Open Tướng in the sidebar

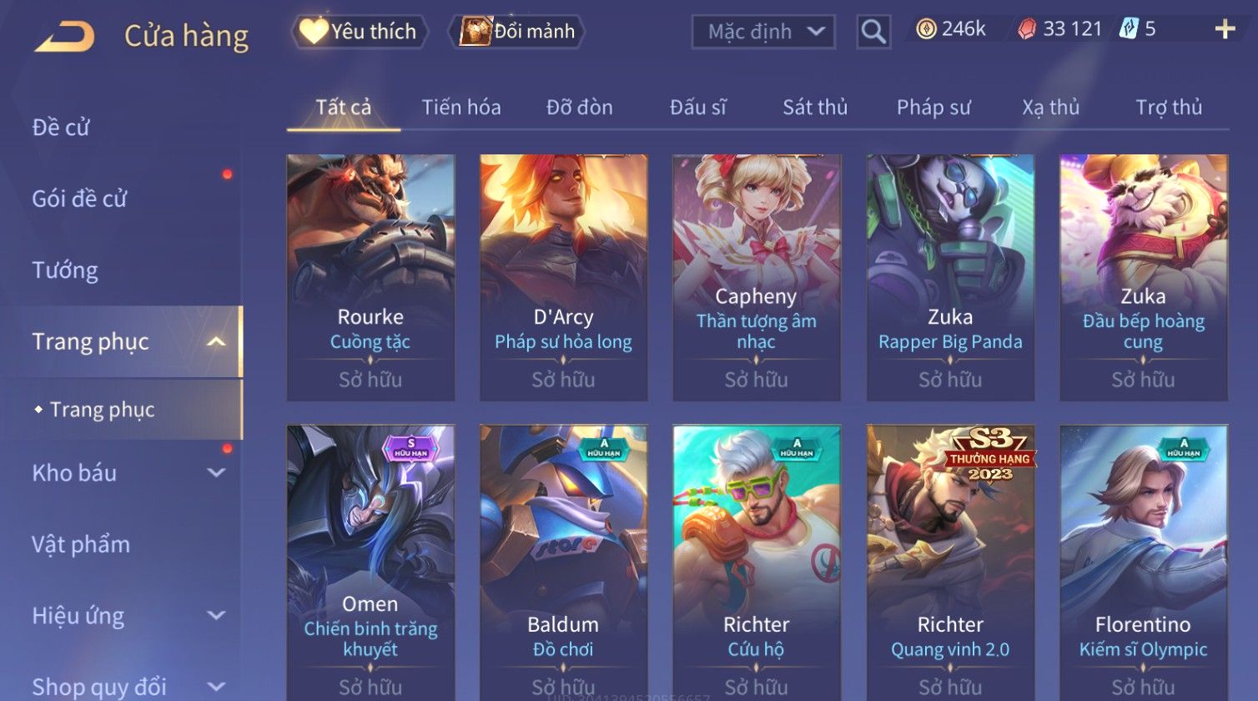tap(65, 270)
